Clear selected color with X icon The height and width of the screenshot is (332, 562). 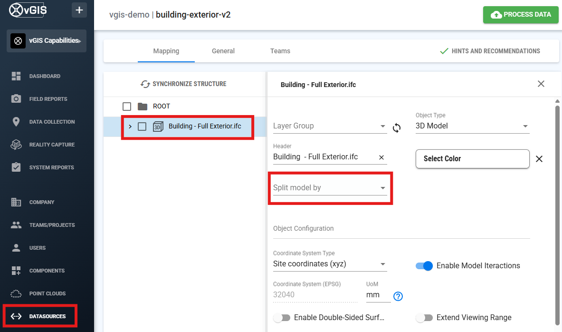pyautogui.click(x=539, y=159)
